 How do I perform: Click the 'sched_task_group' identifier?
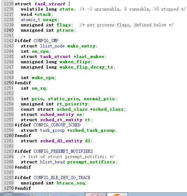pyautogui.click(x=92, y=130)
